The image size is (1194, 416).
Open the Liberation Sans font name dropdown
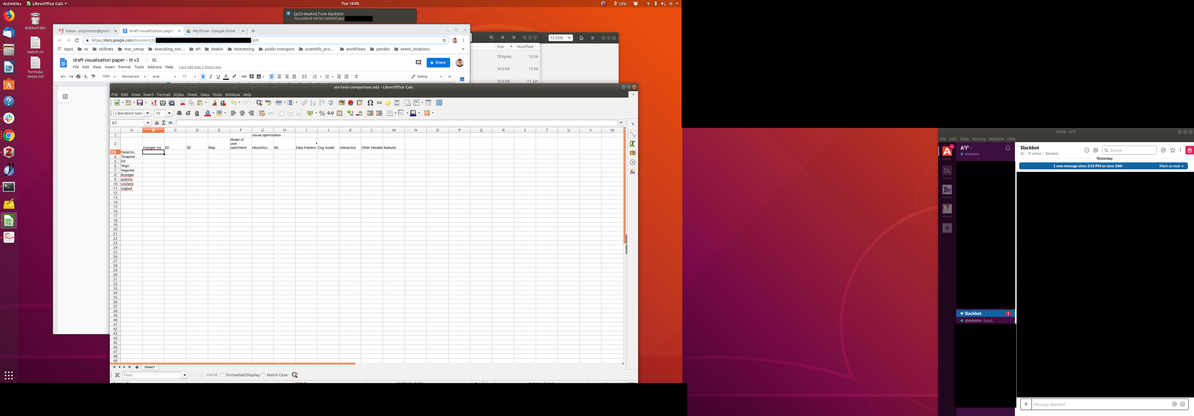point(148,113)
